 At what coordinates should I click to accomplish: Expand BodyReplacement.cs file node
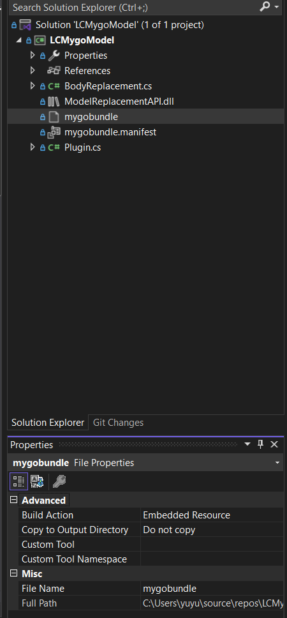click(x=33, y=86)
